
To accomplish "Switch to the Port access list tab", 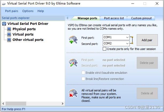I will (x=114, y=18).
